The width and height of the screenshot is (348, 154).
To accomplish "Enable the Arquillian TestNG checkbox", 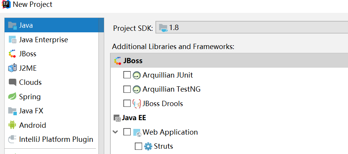I will (127, 89).
